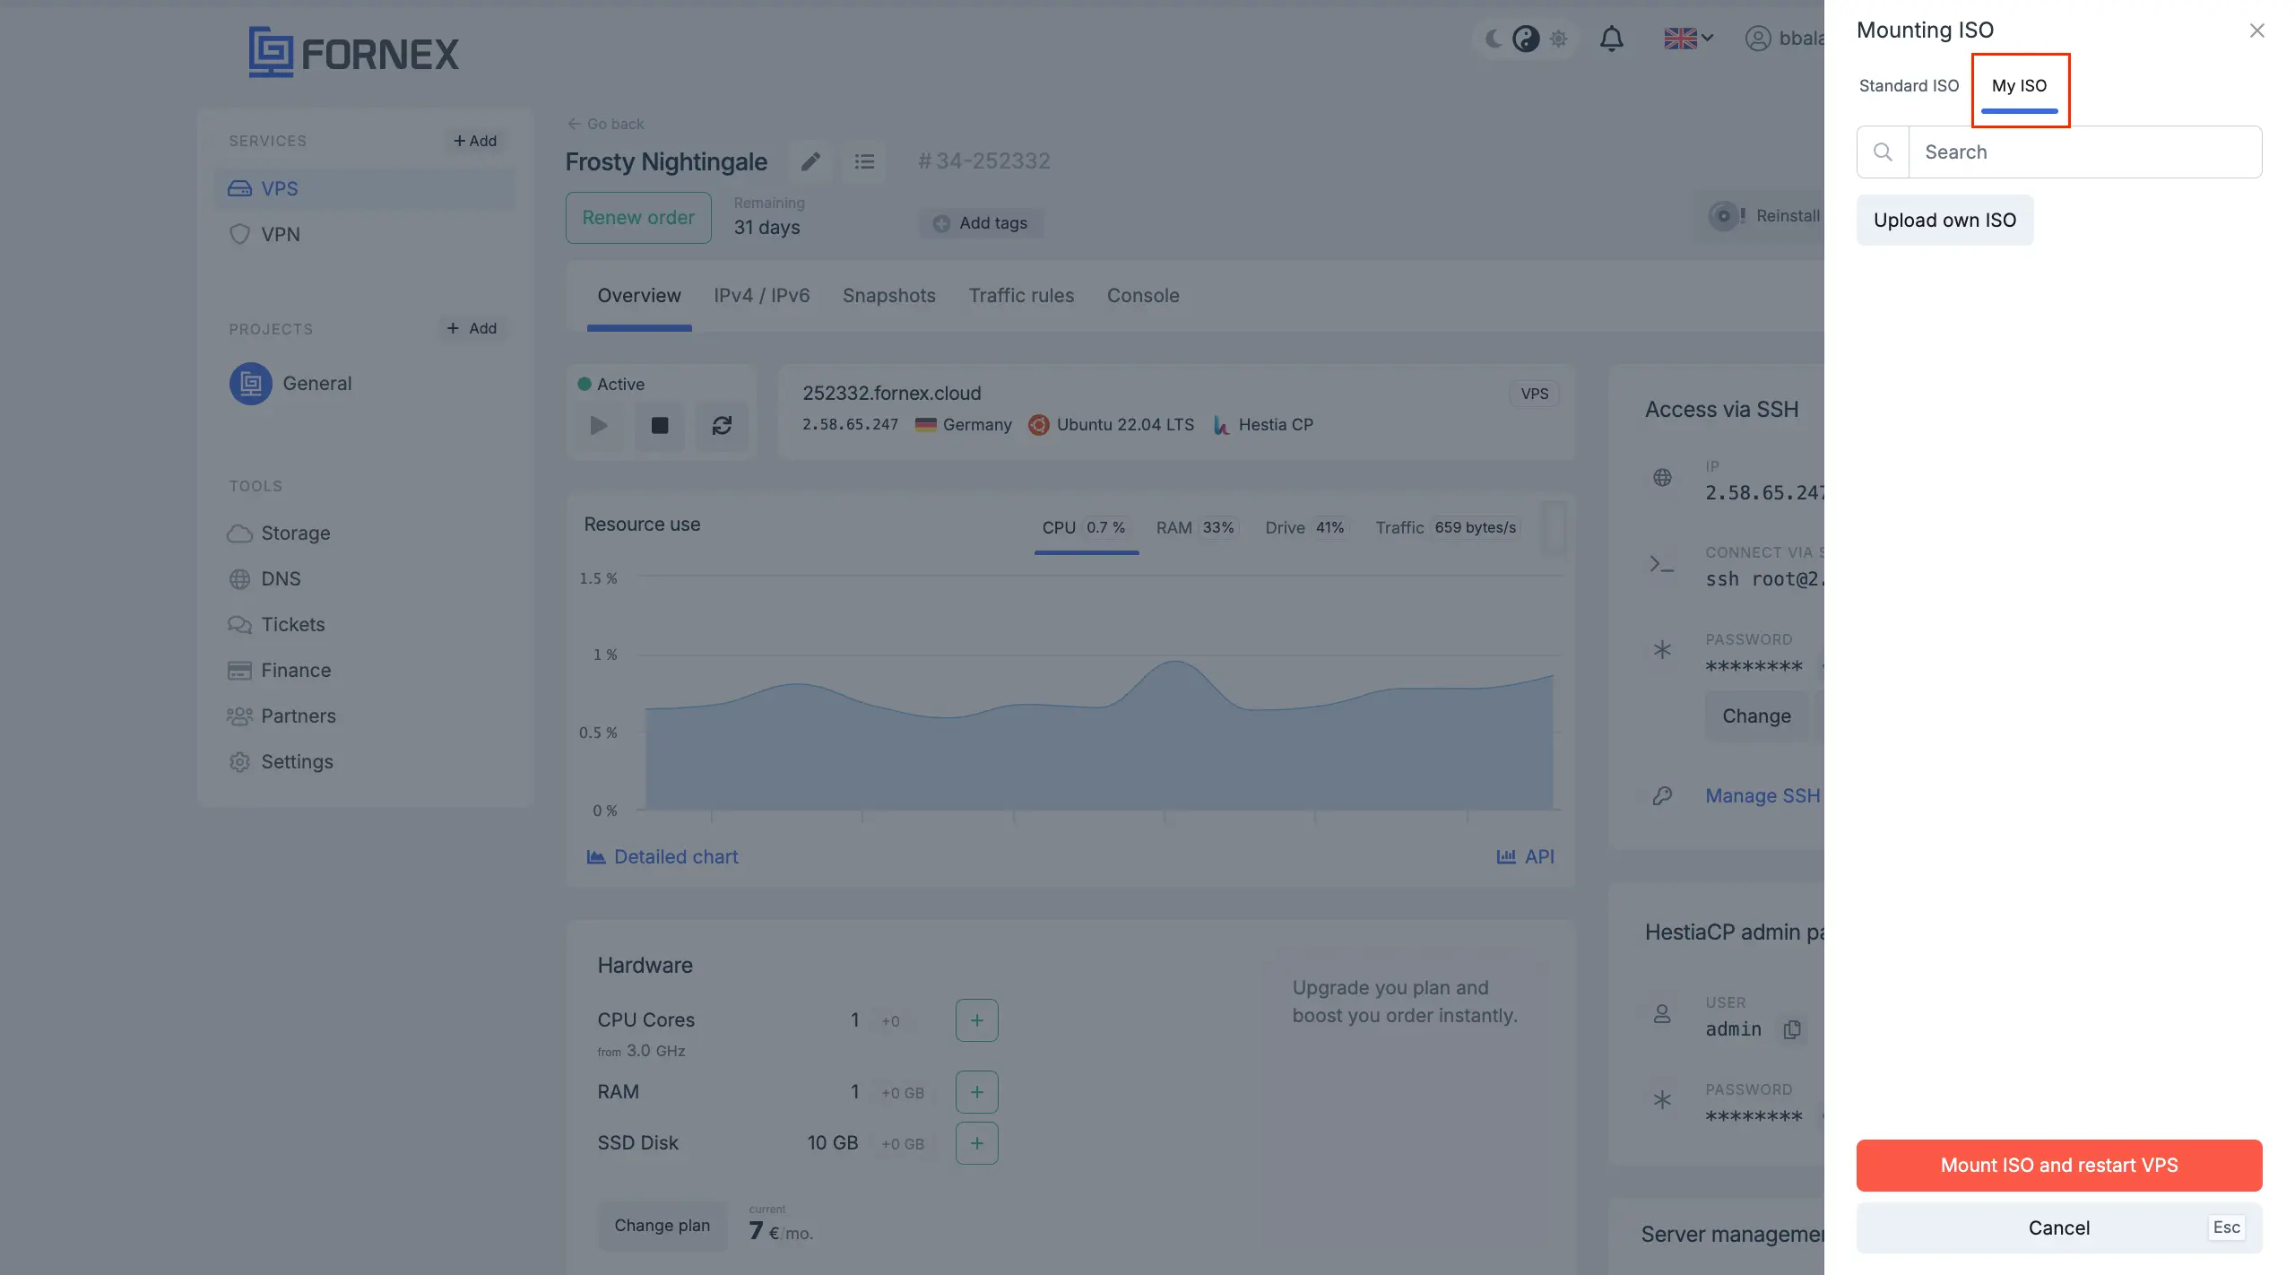Image resolution: width=2295 pixels, height=1275 pixels.
Task: Click the globe icon beside IP
Action: point(1662,478)
